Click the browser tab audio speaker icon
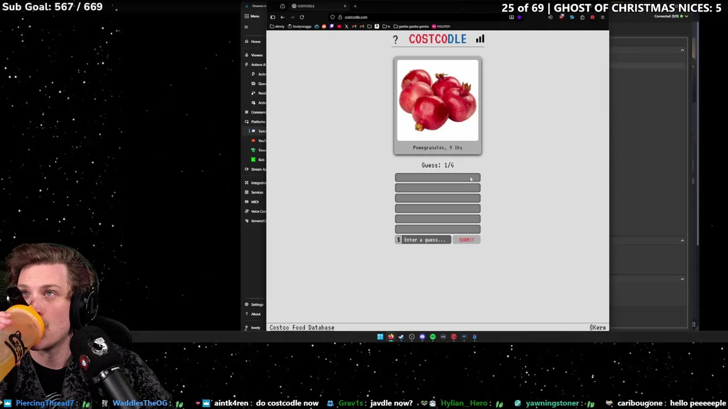Screen dimensions: 728x409 point(551,17)
